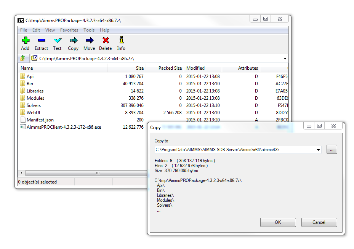Image resolution: width=354 pixels, height=249 pixels.
Task: Select the Modules folder icon
Action: click(x=22, y=98)
